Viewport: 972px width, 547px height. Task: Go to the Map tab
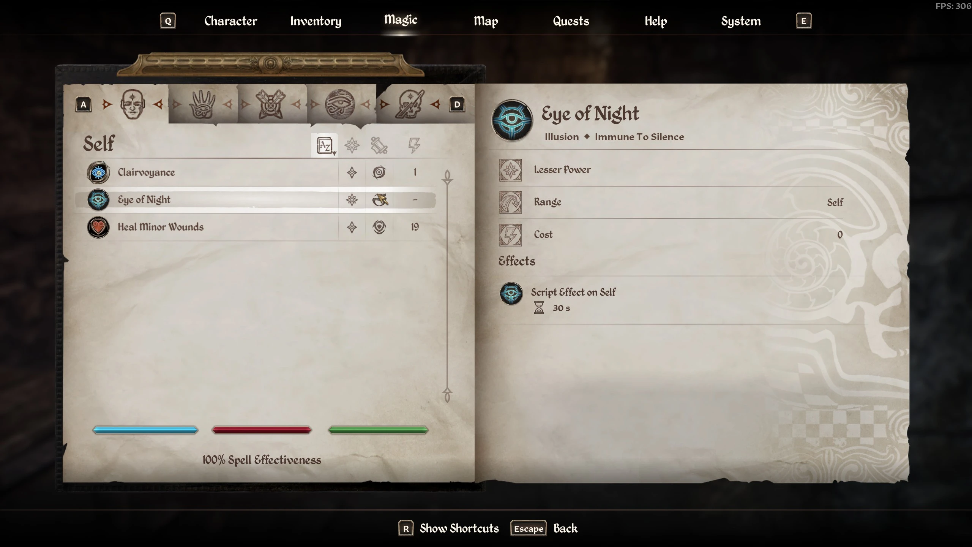tap(486, 21)
